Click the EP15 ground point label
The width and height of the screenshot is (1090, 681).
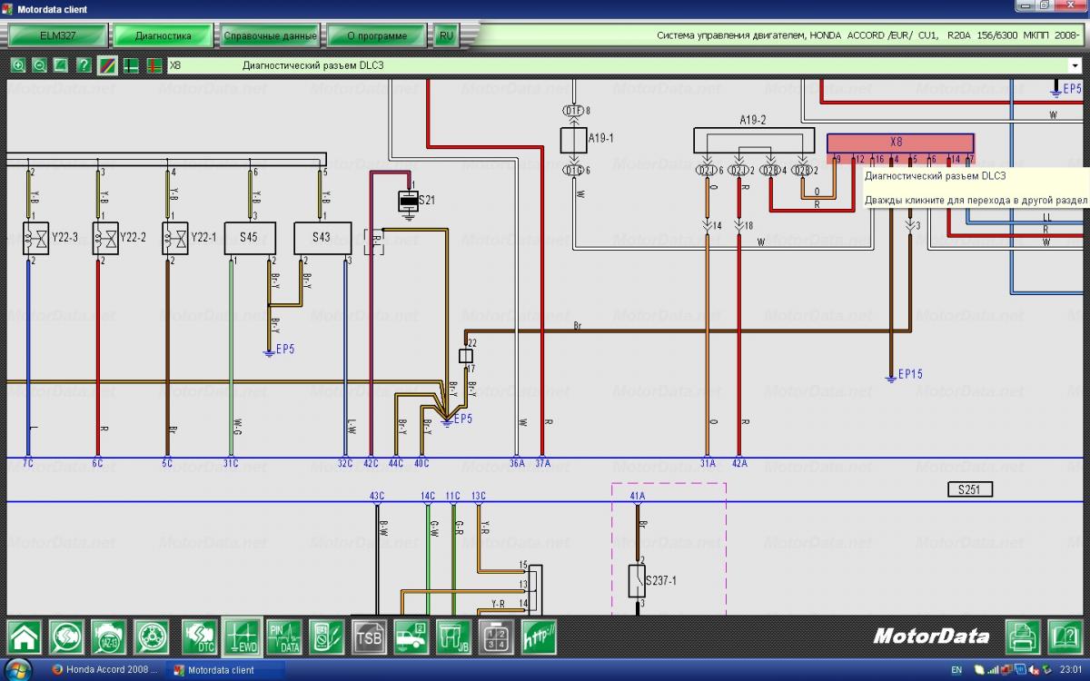(910, 374)
